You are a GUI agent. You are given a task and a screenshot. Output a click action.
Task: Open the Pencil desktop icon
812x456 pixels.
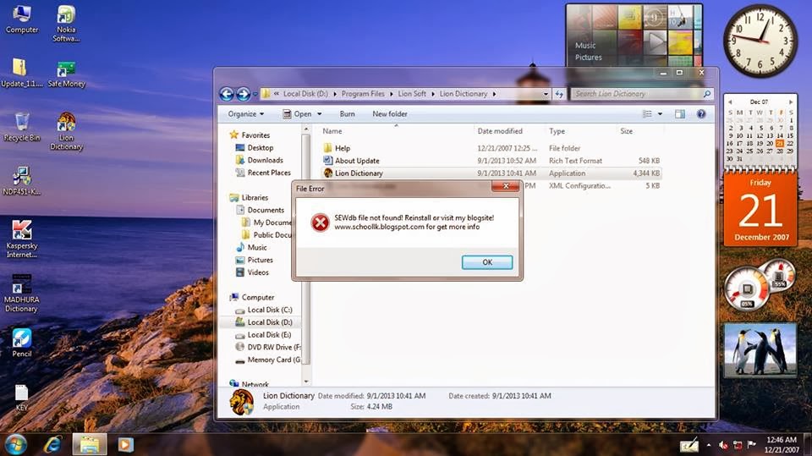pos(22,343)
